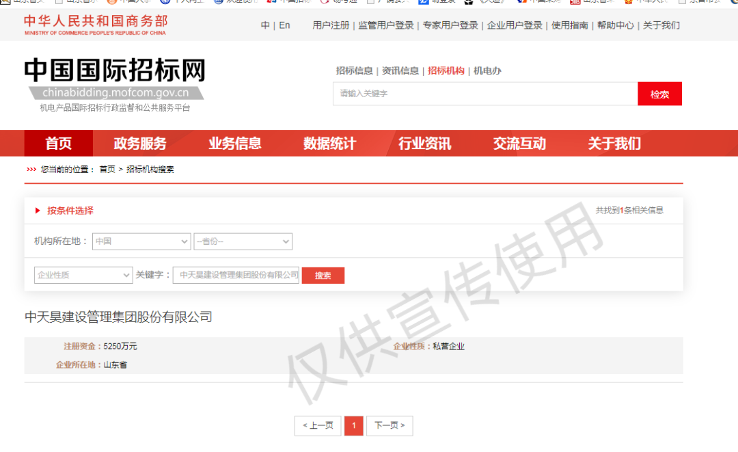Go to next page with 下一页
The image size is (738, 452).
tap(389, 425)
